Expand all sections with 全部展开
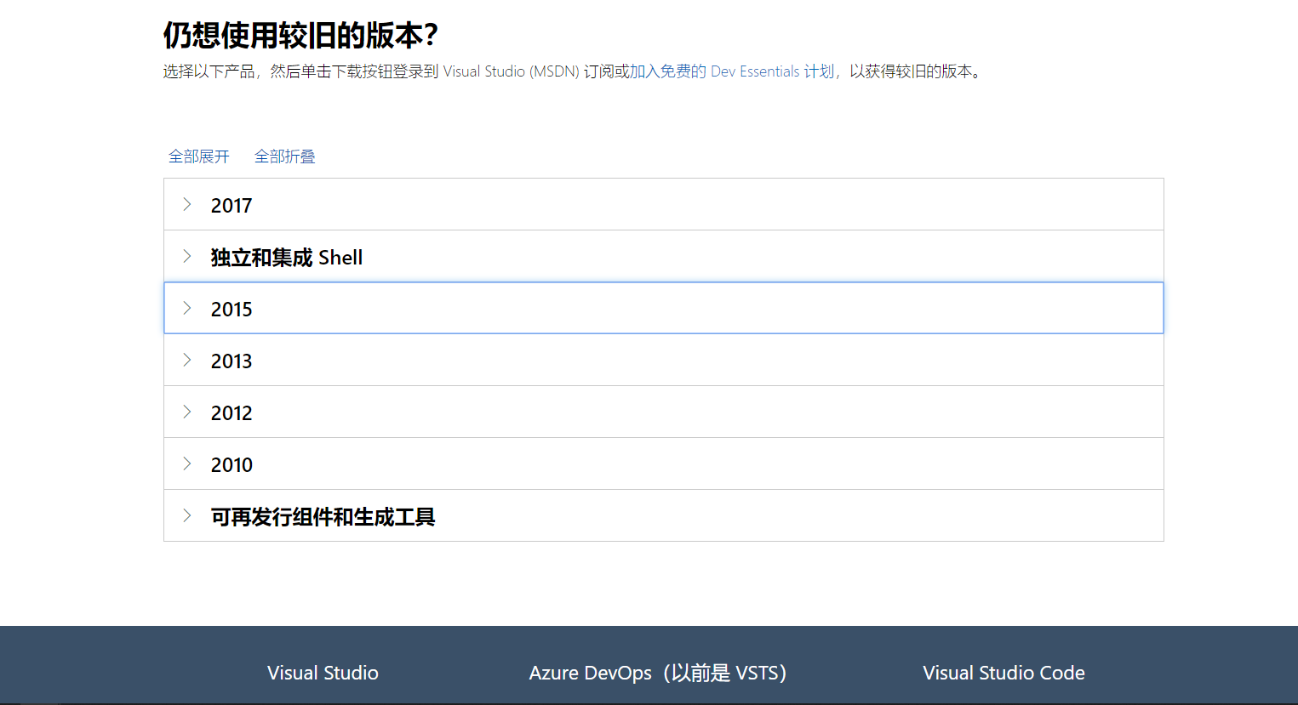Viewport: 1298px width, 705px height. [199, 156]
